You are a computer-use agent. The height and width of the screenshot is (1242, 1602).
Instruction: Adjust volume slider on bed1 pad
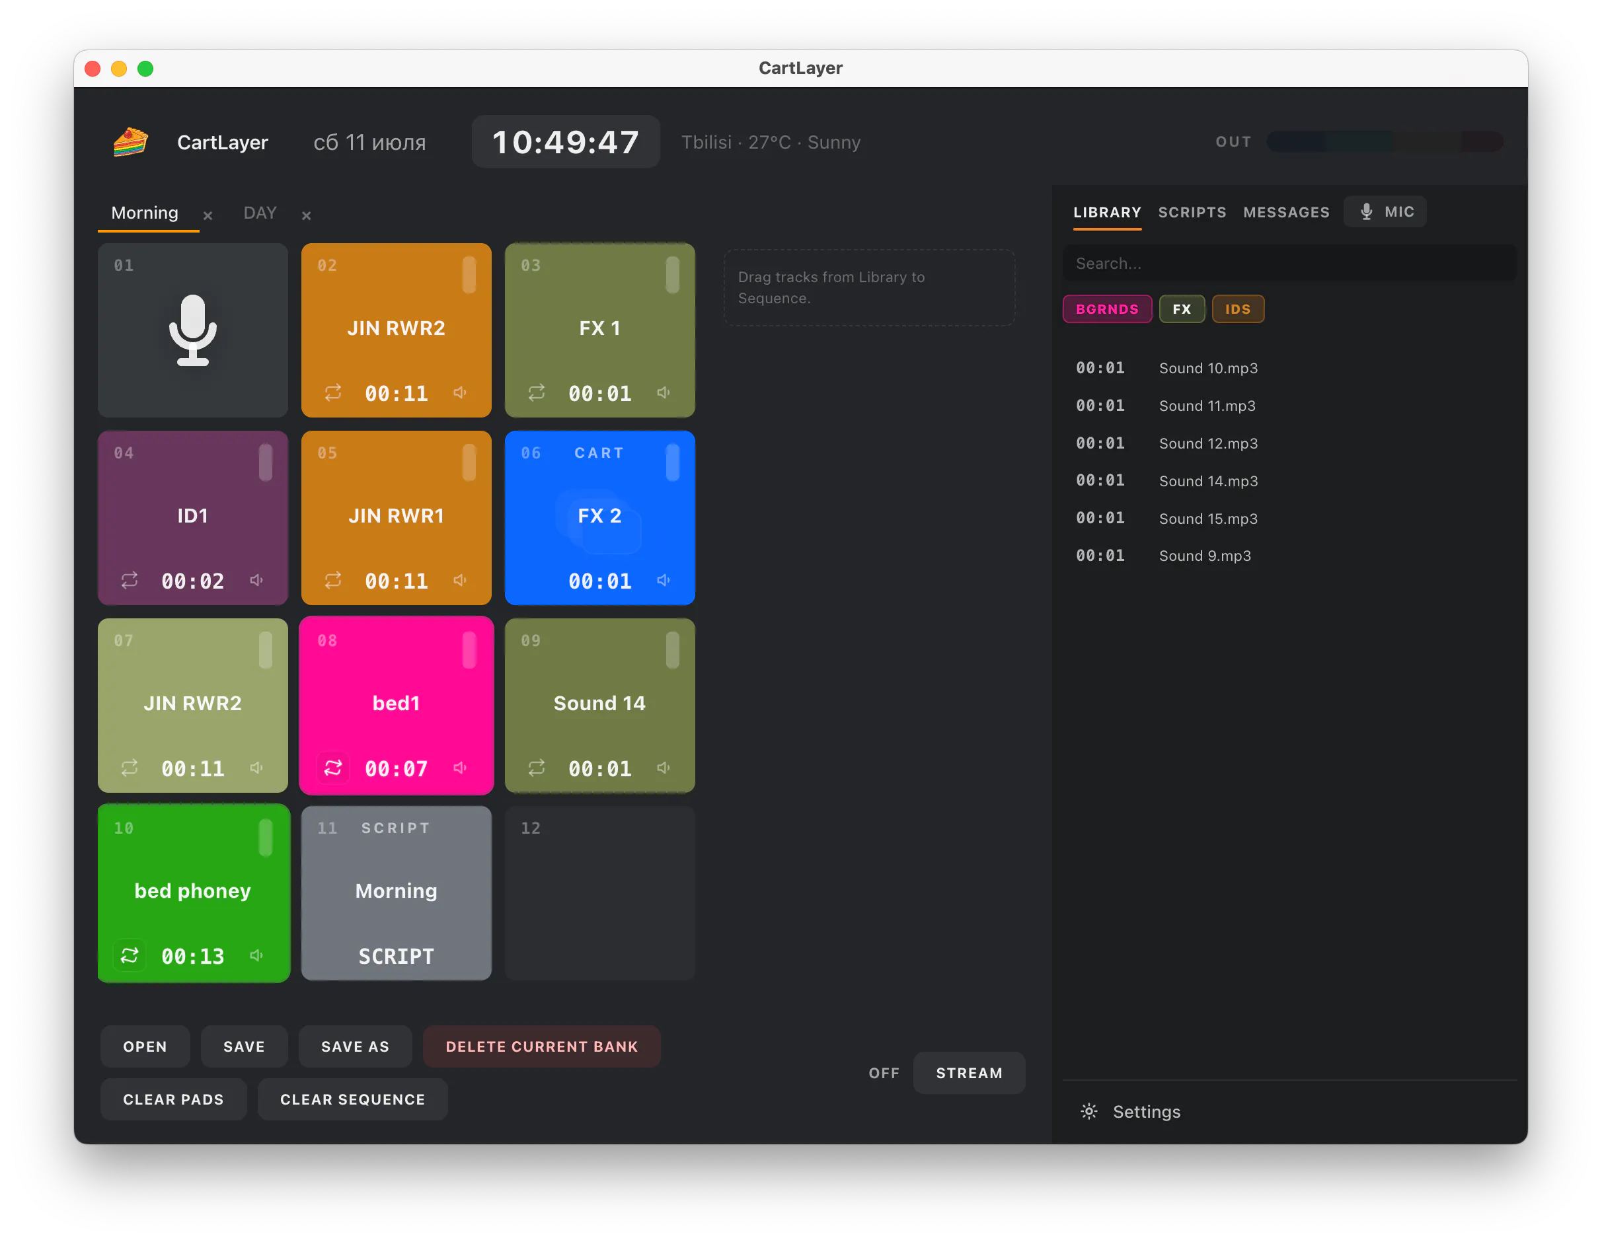469,650
